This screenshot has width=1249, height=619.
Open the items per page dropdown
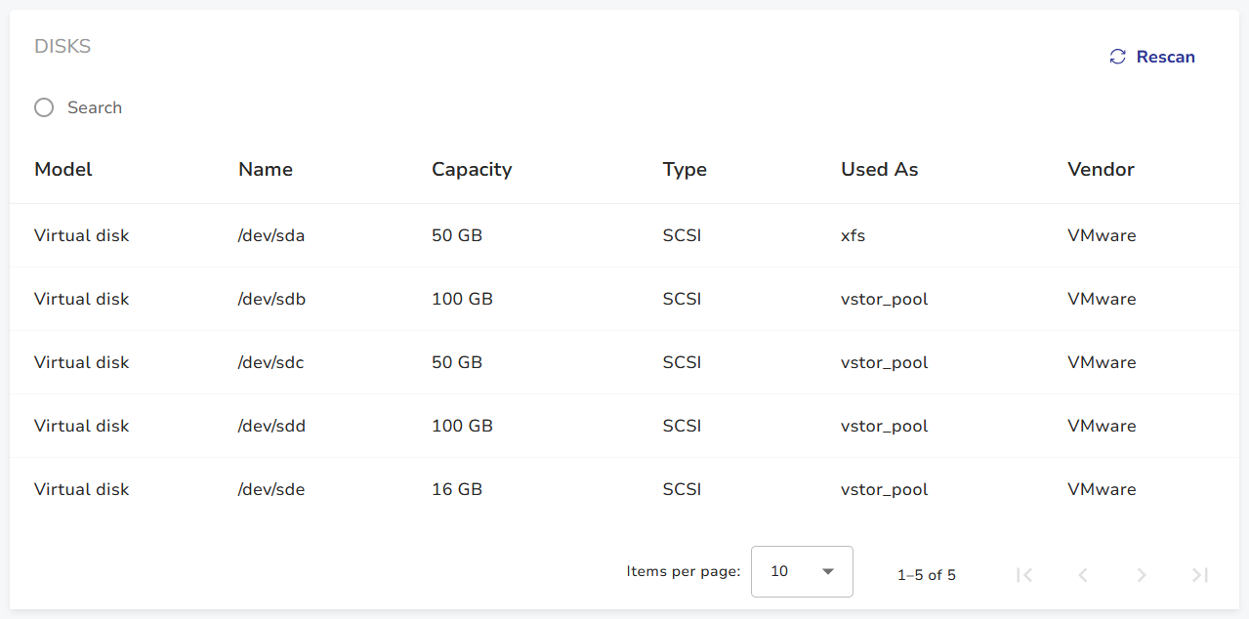click(x=801, y=571)
